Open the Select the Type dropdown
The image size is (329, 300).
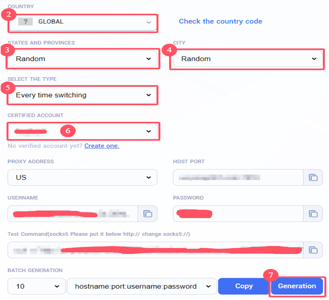(x=83, y=95)
